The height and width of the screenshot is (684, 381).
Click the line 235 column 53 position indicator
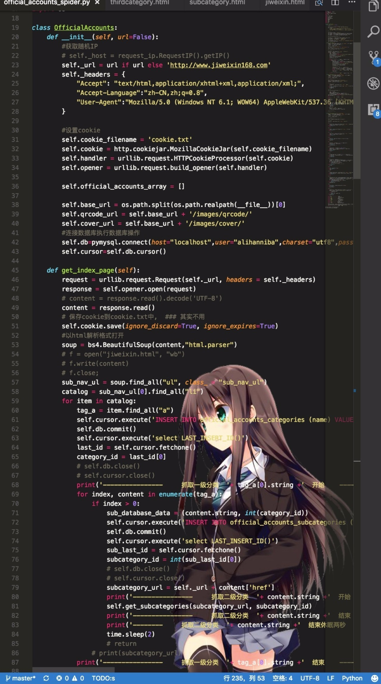(244, 678)
